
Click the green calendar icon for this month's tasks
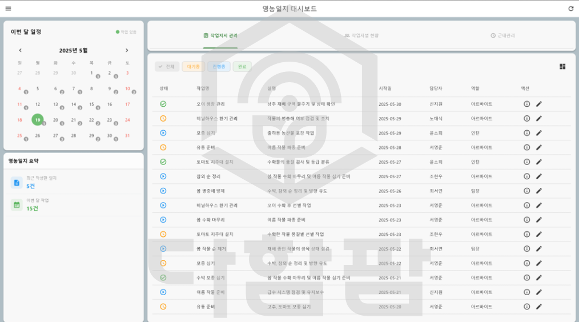click(x=17, y=205)
